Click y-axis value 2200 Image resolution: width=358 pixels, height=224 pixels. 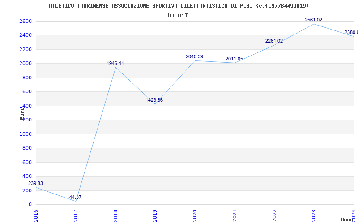tap(26, 49)
